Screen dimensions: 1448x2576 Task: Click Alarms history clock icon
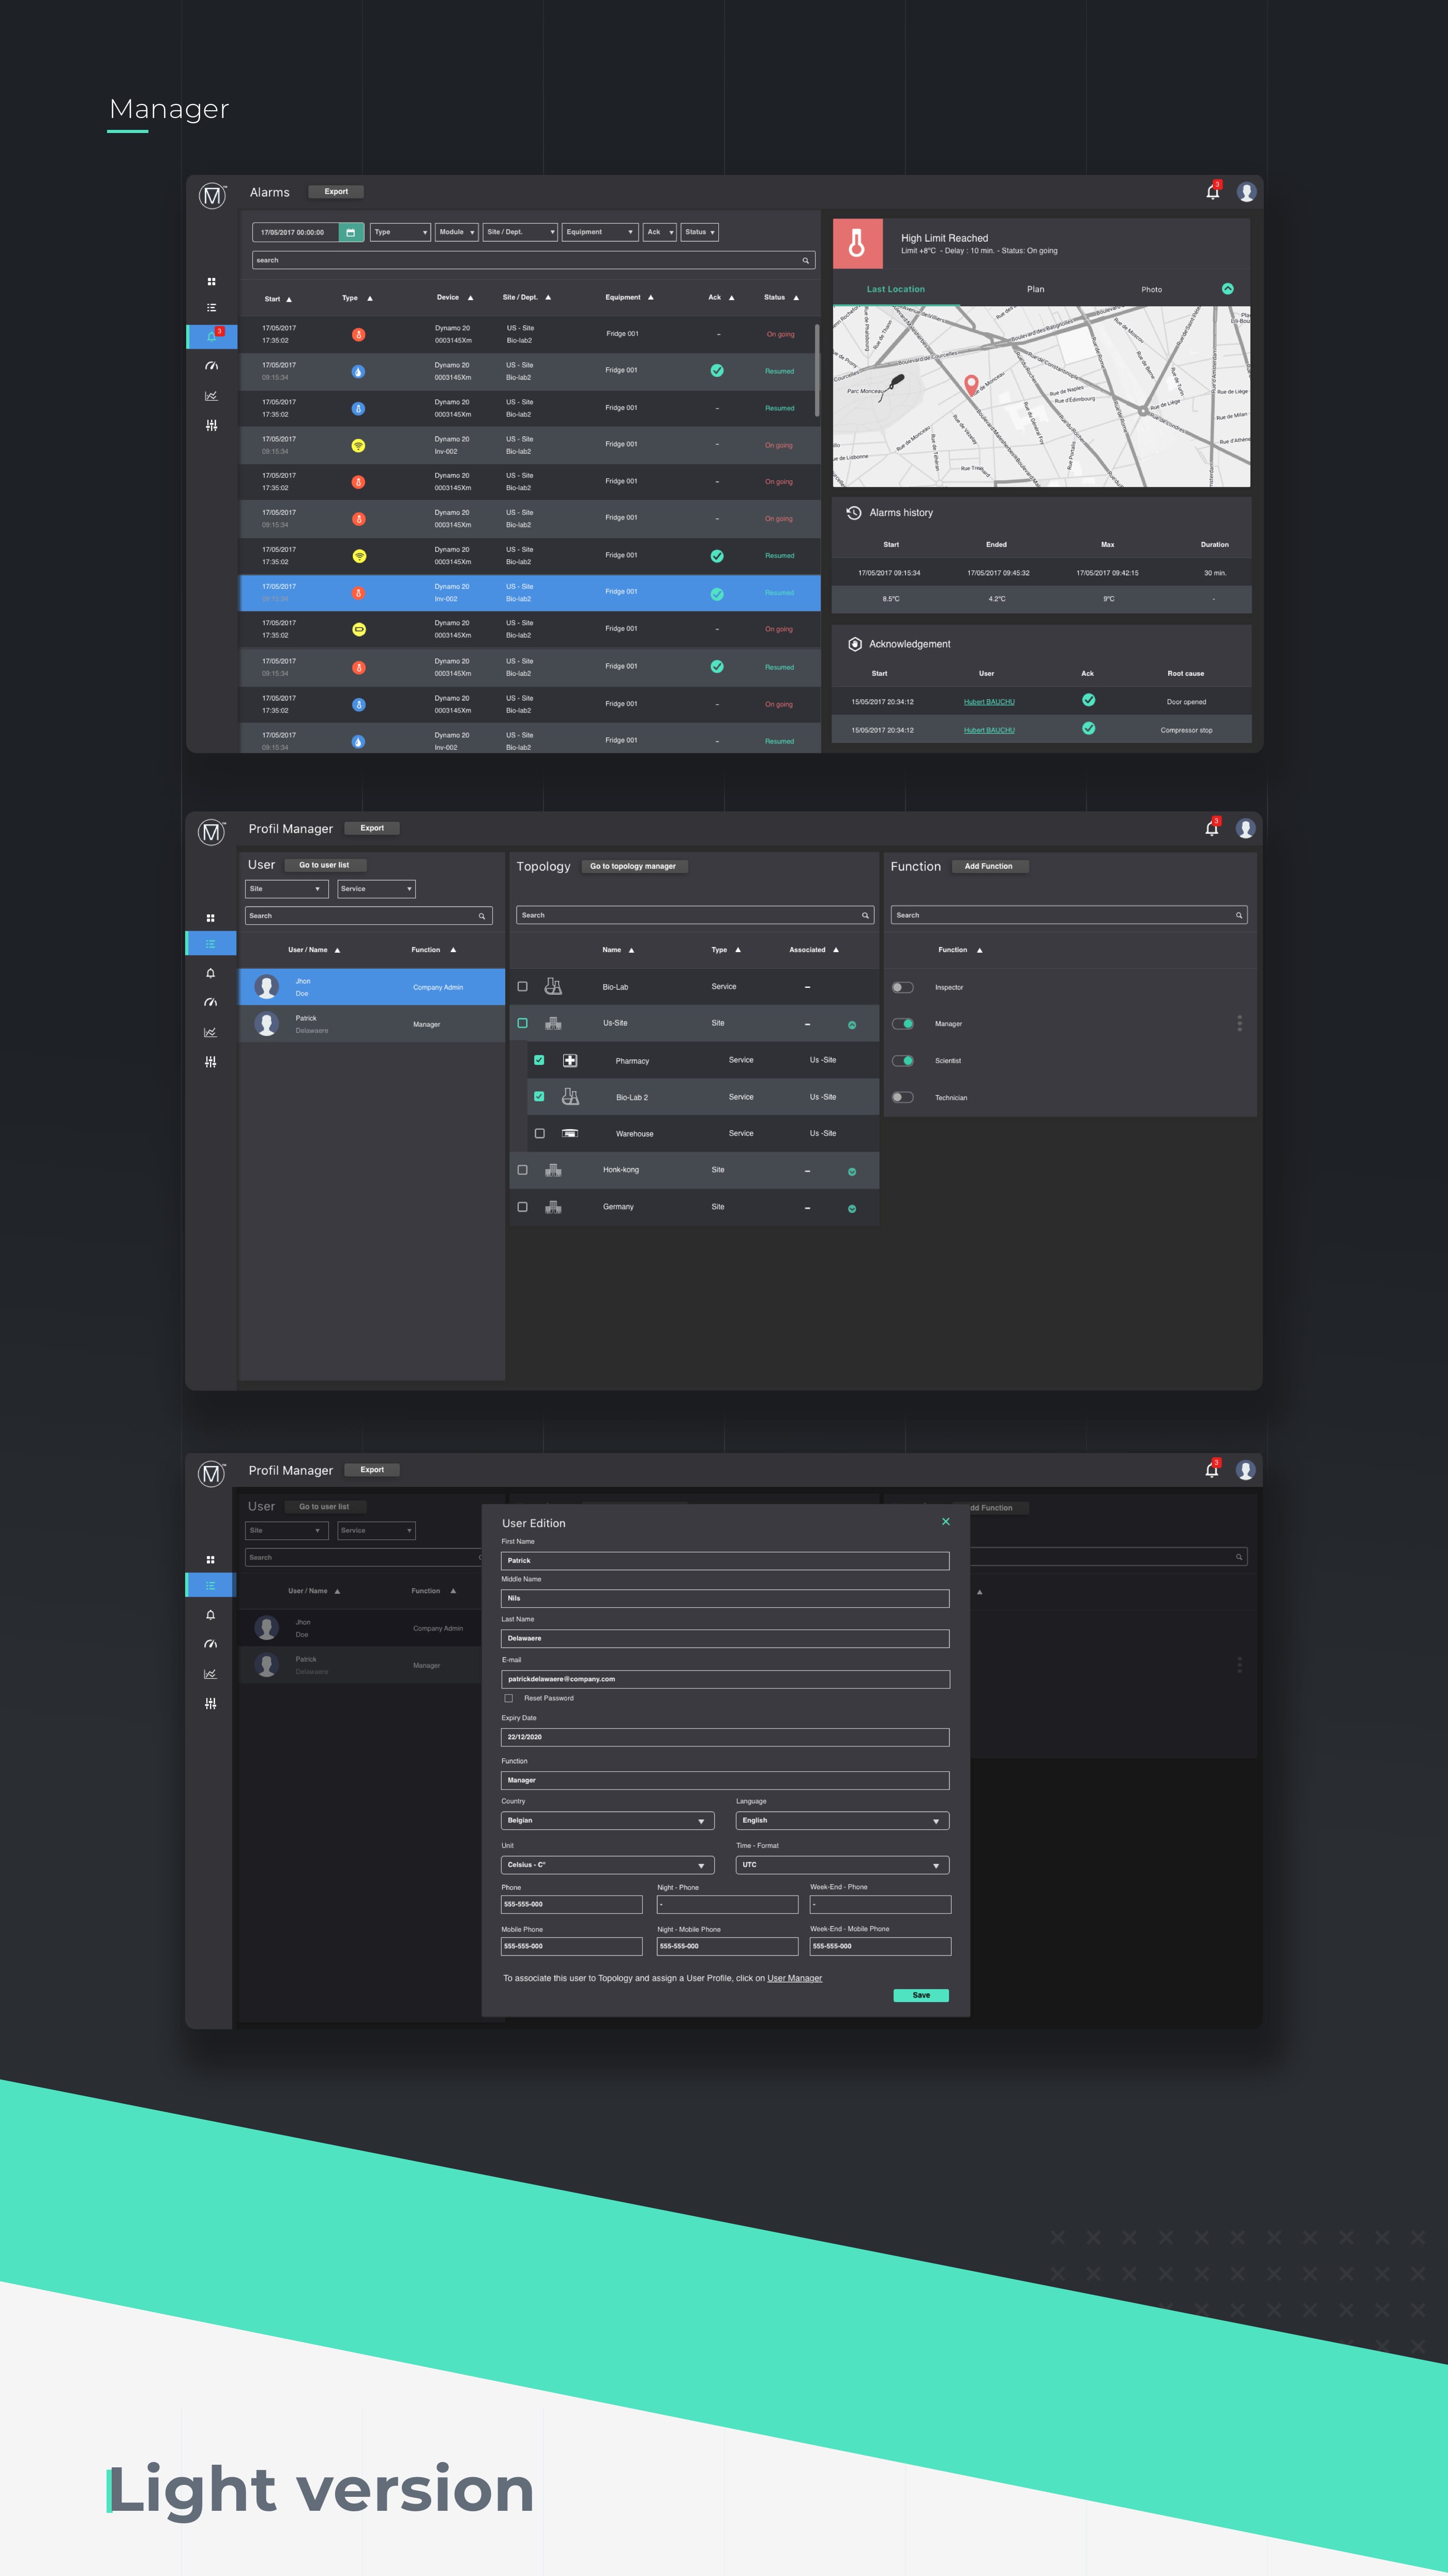[853, 512]
